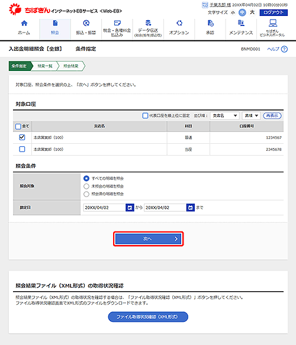Viewport: 296px width, 345px height.
Task: Click the 次へ next button
Action: (x=149, y=238)
